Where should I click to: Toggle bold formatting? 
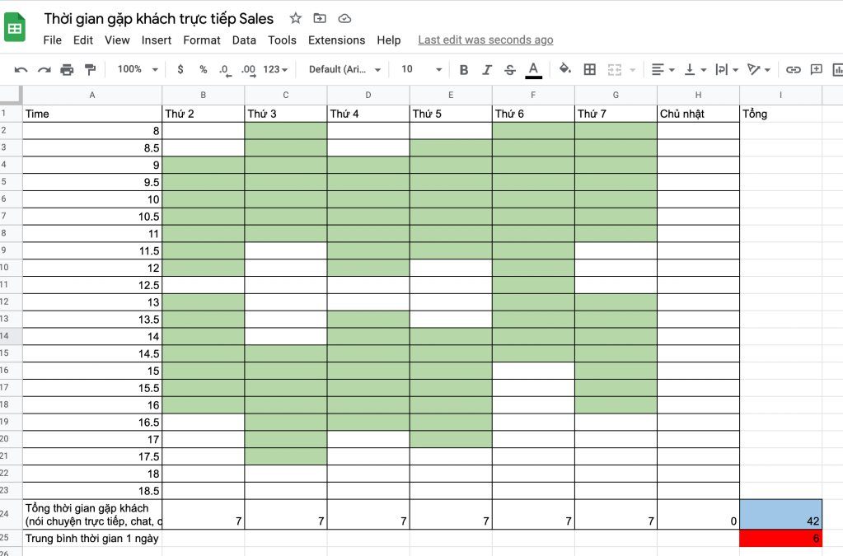464,69
